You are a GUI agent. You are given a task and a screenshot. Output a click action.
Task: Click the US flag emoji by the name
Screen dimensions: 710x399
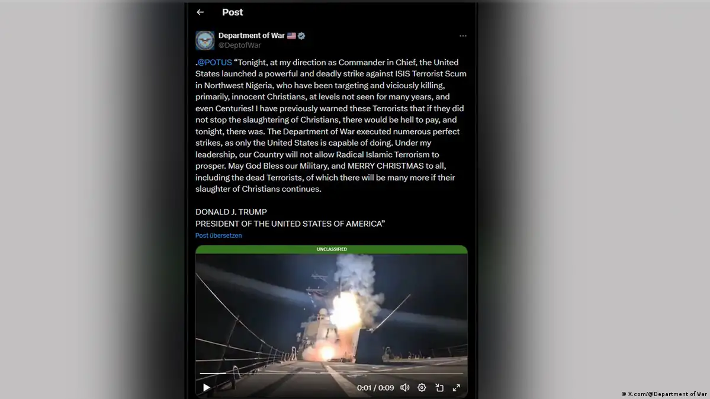point(291,36)
